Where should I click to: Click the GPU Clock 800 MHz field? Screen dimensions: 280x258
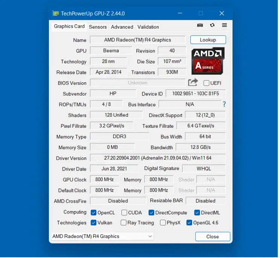click(x=105, y=180)
